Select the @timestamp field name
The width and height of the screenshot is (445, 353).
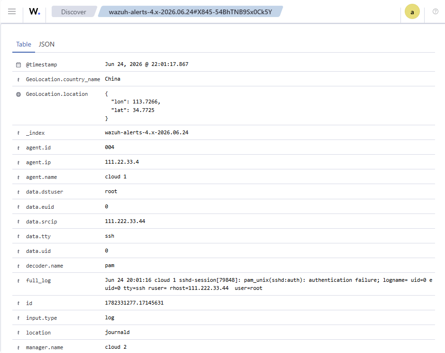(x=41, y=65)
